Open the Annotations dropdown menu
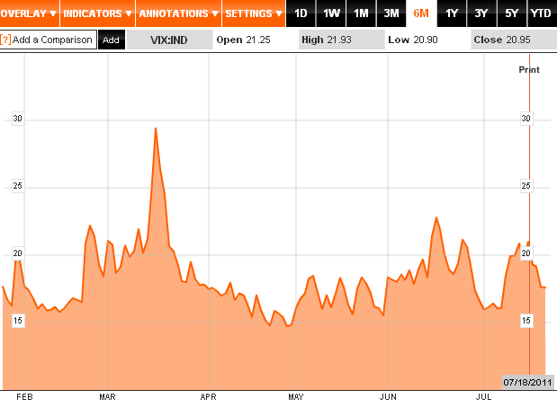 178,13
